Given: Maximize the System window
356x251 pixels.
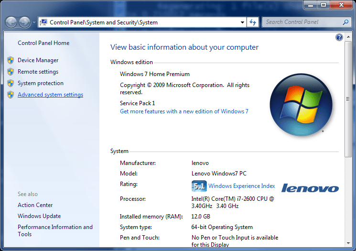Looking at the screenshot, I should [x=324, y=5].
